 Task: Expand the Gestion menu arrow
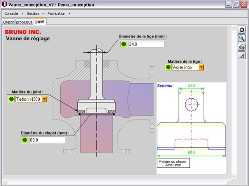coord(43,14)
